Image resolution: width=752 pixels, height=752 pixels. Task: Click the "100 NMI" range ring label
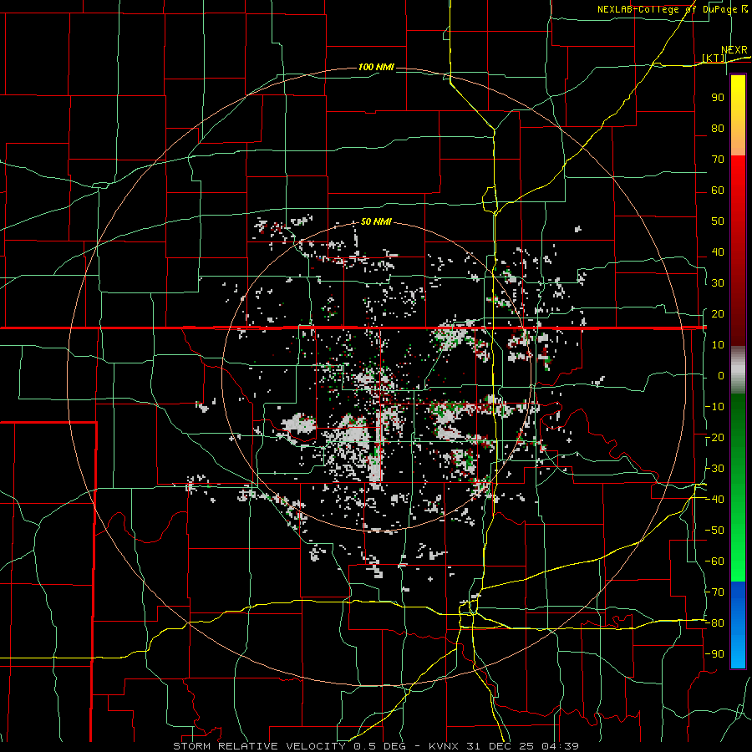pyautogui.click(x=377, y=67)
